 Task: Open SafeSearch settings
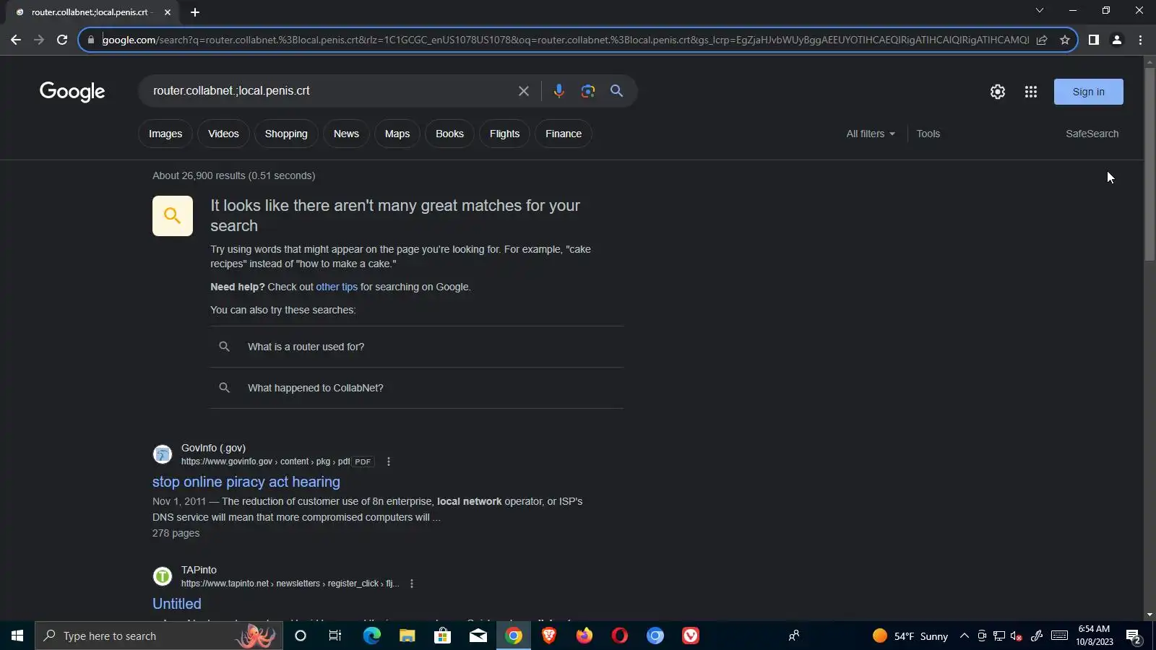[x=1092, y=134]
